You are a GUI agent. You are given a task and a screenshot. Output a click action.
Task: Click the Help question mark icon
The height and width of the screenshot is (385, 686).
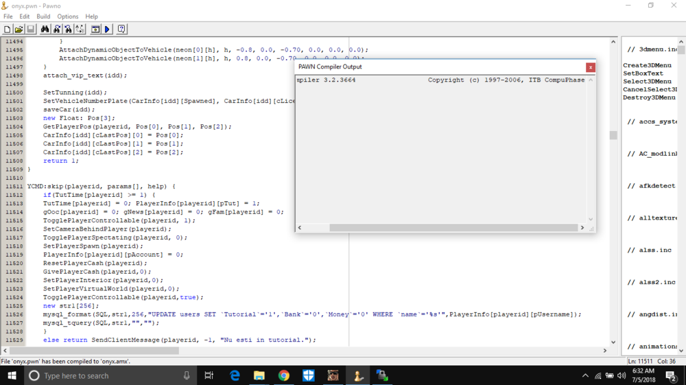pos(121,30)
